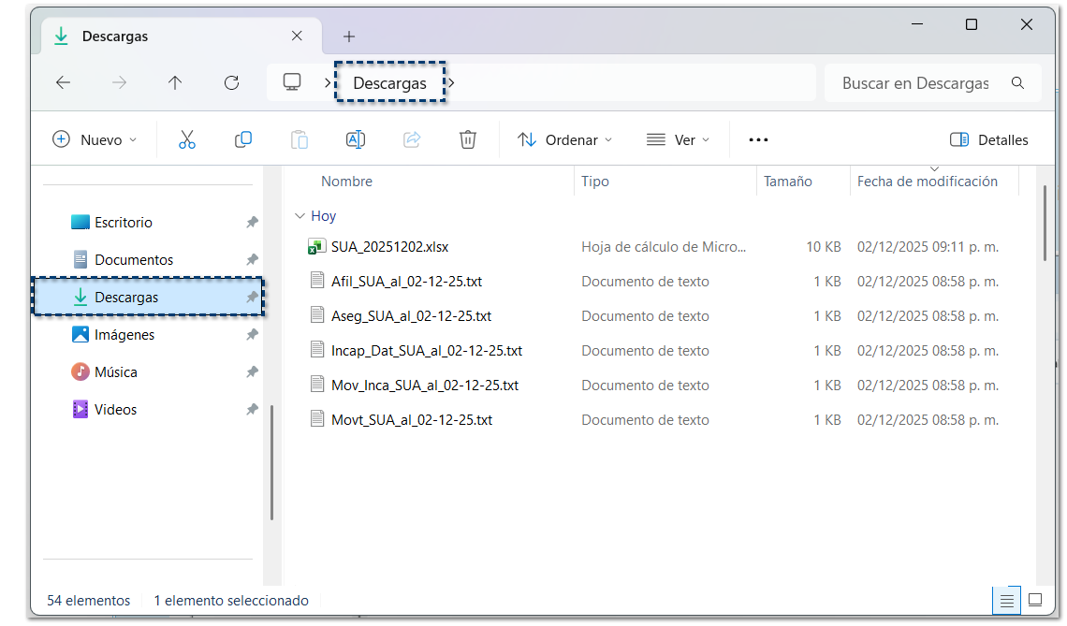Image resolution: width=1067 pixels, height=626 pixels.
Task: Click the Delete trash can icon
Action: (x=468, y=139)
